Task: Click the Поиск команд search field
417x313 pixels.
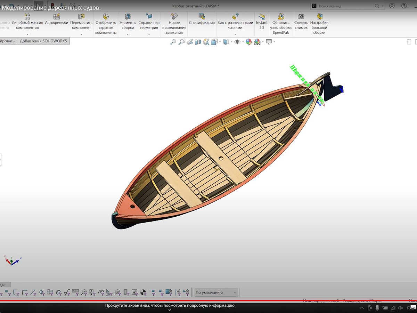Action: pos(344,6)
